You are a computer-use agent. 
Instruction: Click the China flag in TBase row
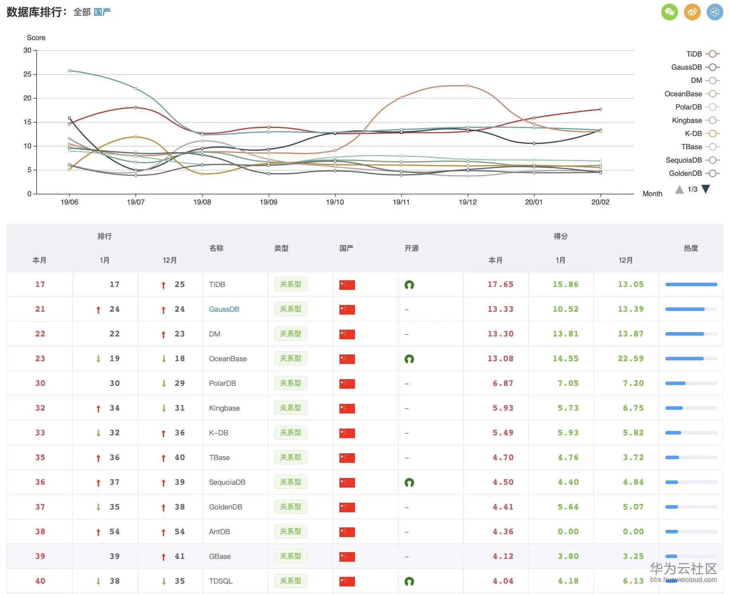[x=347, y=458]
